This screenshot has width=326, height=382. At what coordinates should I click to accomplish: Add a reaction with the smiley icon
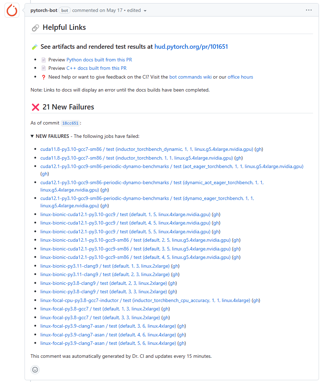pos(35,370)
